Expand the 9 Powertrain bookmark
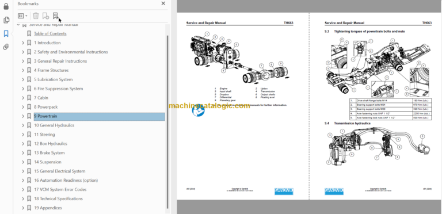This screenshot has width=442, height=214. [x=23, y=116]
